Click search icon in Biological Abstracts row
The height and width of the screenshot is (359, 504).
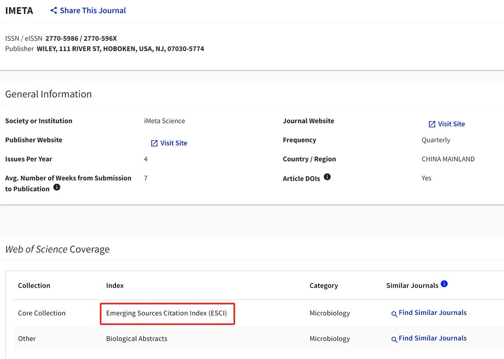pyautogui.click(x=394, y=339)
